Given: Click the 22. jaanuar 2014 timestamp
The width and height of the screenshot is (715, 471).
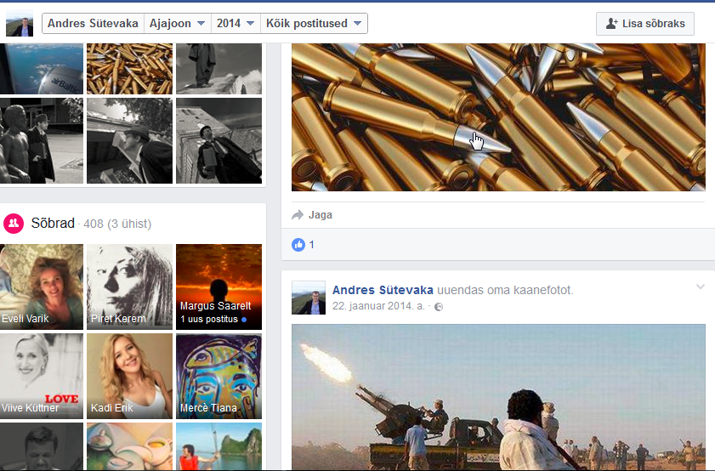Looking at the screenshot, I should click(x=378, y=306).
